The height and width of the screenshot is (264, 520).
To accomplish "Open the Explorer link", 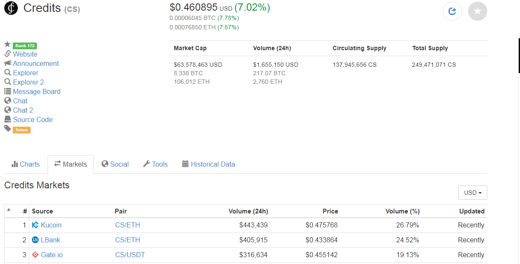I will (25, 73).
